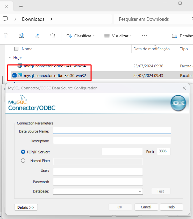Open the Visualizar view menu
This screenshot has height=219, width=193.
click(x=118, y=36)
